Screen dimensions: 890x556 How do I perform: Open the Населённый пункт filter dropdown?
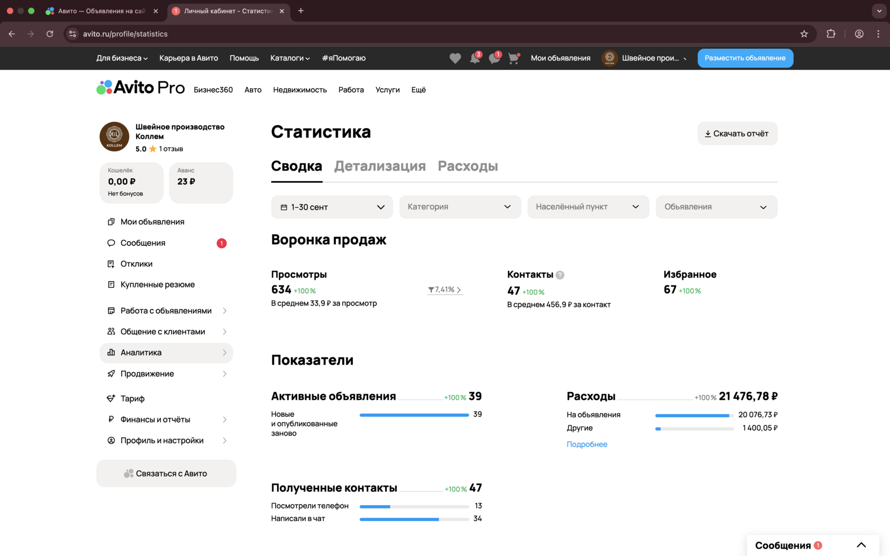(589, 207)
